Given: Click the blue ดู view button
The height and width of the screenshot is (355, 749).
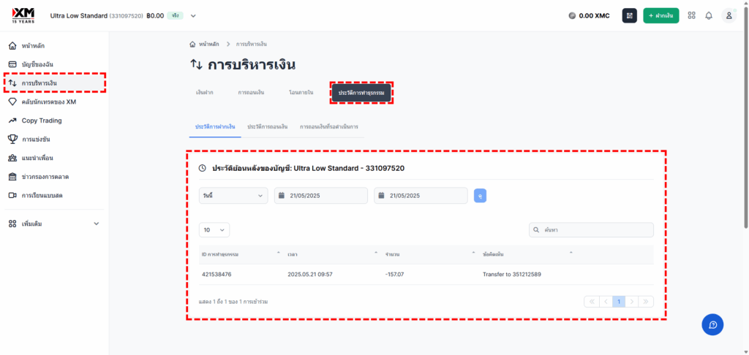Looking at the screenshot, I should pos(480,196).
